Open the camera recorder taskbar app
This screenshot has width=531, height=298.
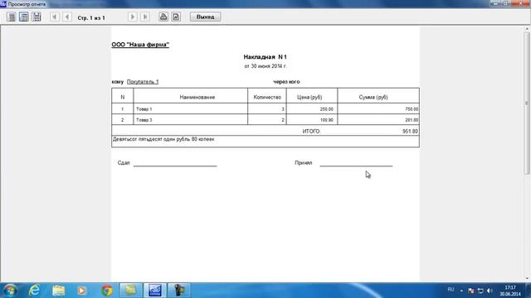[x=179, y=291]
